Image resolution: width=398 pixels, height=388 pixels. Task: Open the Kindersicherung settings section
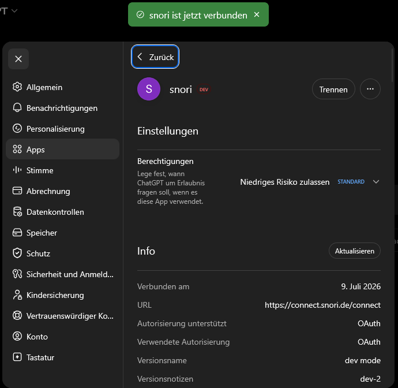pyautogui.click(x=62, y=294)
